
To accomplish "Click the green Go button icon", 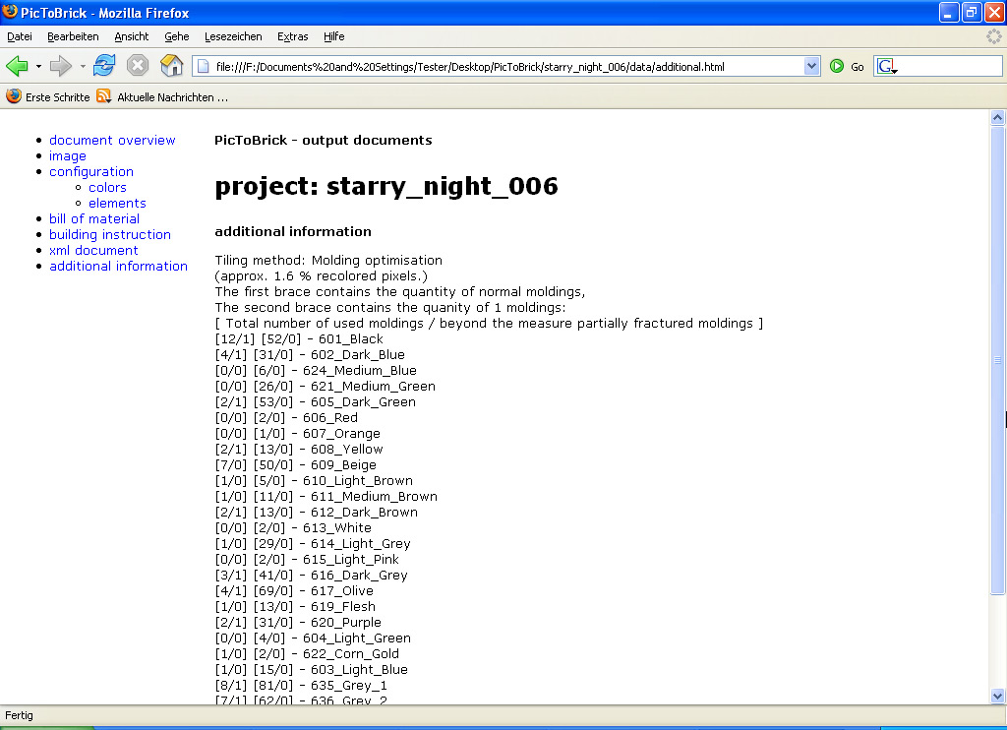I will click(836, 66).
